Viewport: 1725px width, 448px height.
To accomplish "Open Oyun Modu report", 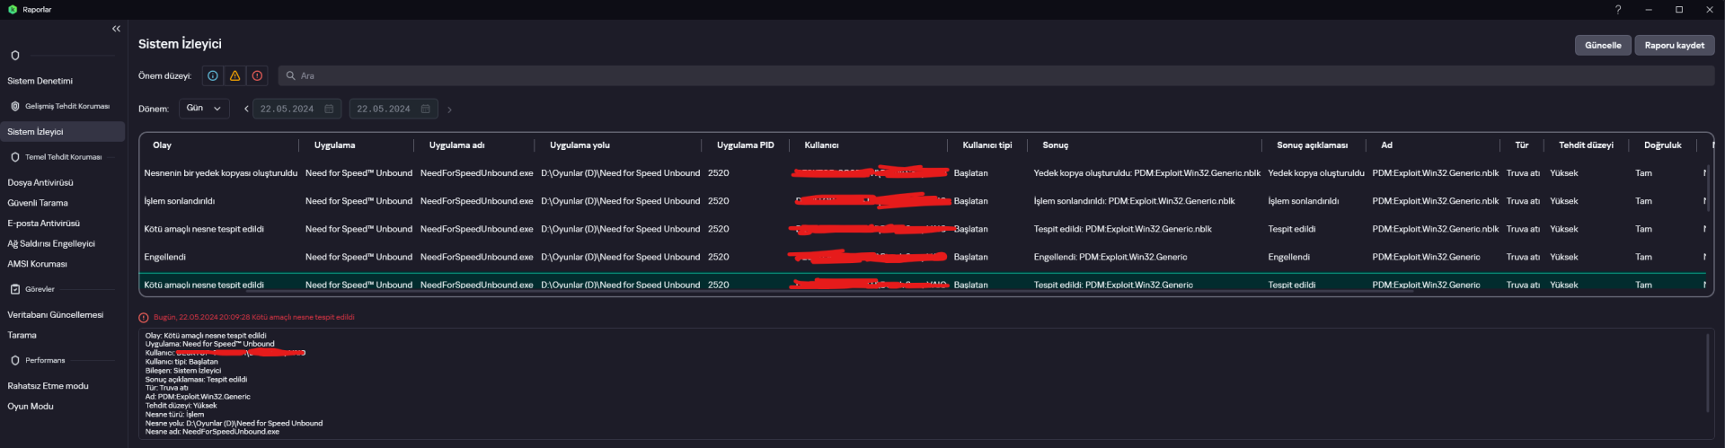I will (x=31, y=407).
